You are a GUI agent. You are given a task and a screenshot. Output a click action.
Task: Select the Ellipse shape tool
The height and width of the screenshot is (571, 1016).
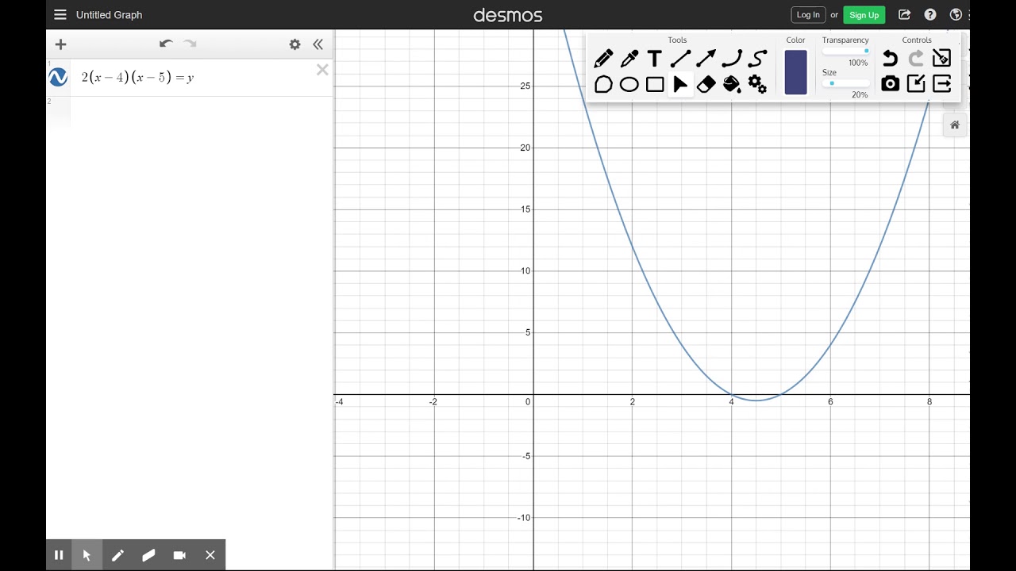pyautogui.click(x=629, y=84)
